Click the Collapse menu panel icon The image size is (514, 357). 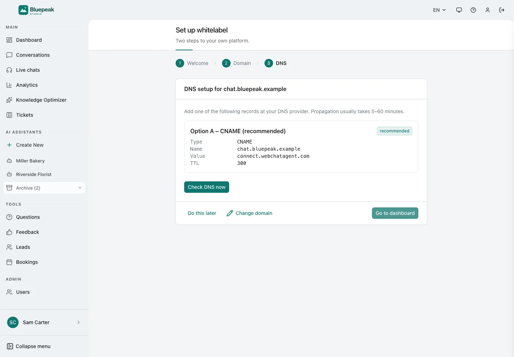(x=10, y=346)
